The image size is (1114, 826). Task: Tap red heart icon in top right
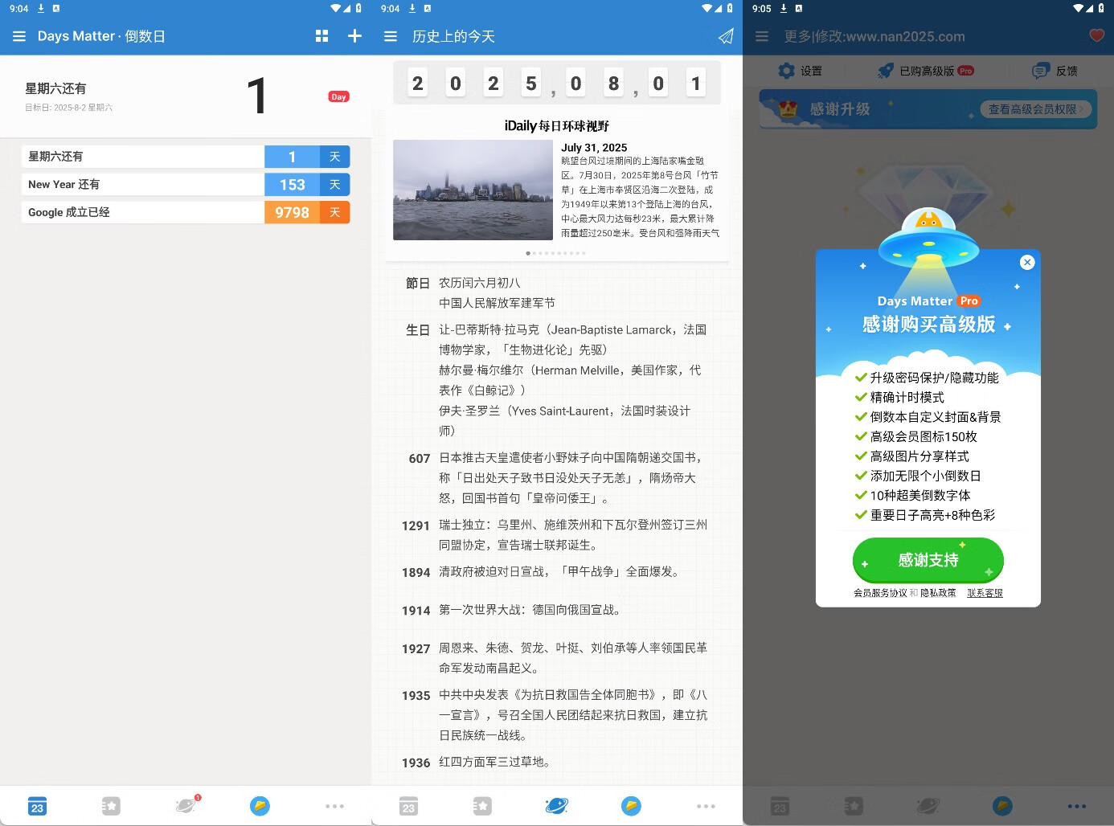[1097, 35]
